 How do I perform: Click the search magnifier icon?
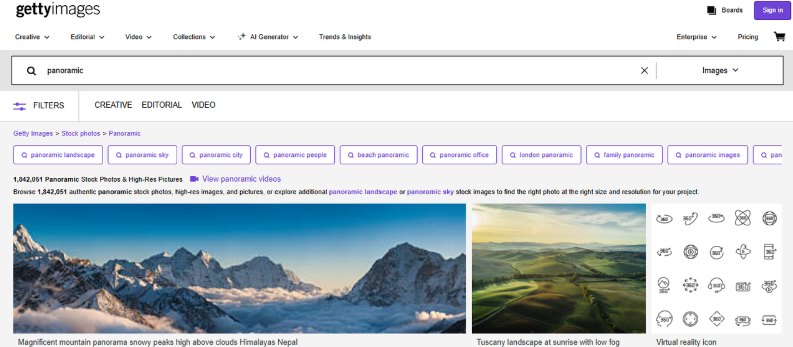[31, 70]
